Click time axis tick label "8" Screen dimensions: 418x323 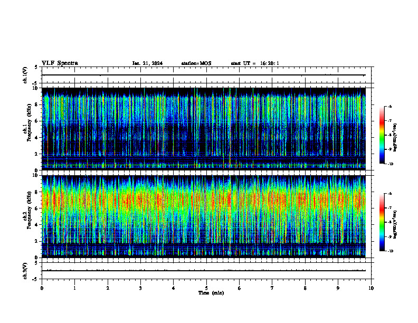click(305, 288)
